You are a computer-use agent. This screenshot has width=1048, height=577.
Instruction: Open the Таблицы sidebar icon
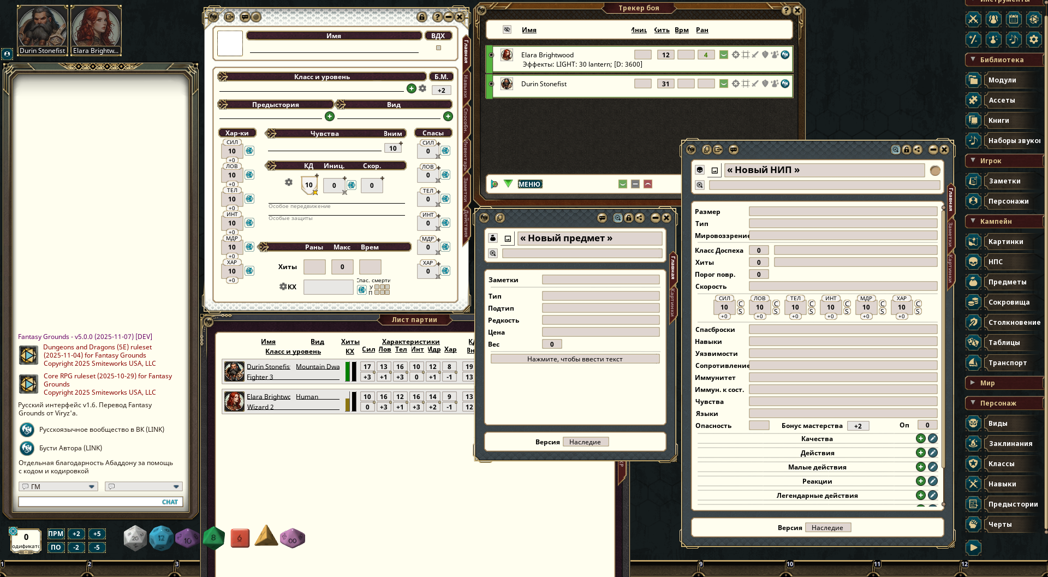973,343
